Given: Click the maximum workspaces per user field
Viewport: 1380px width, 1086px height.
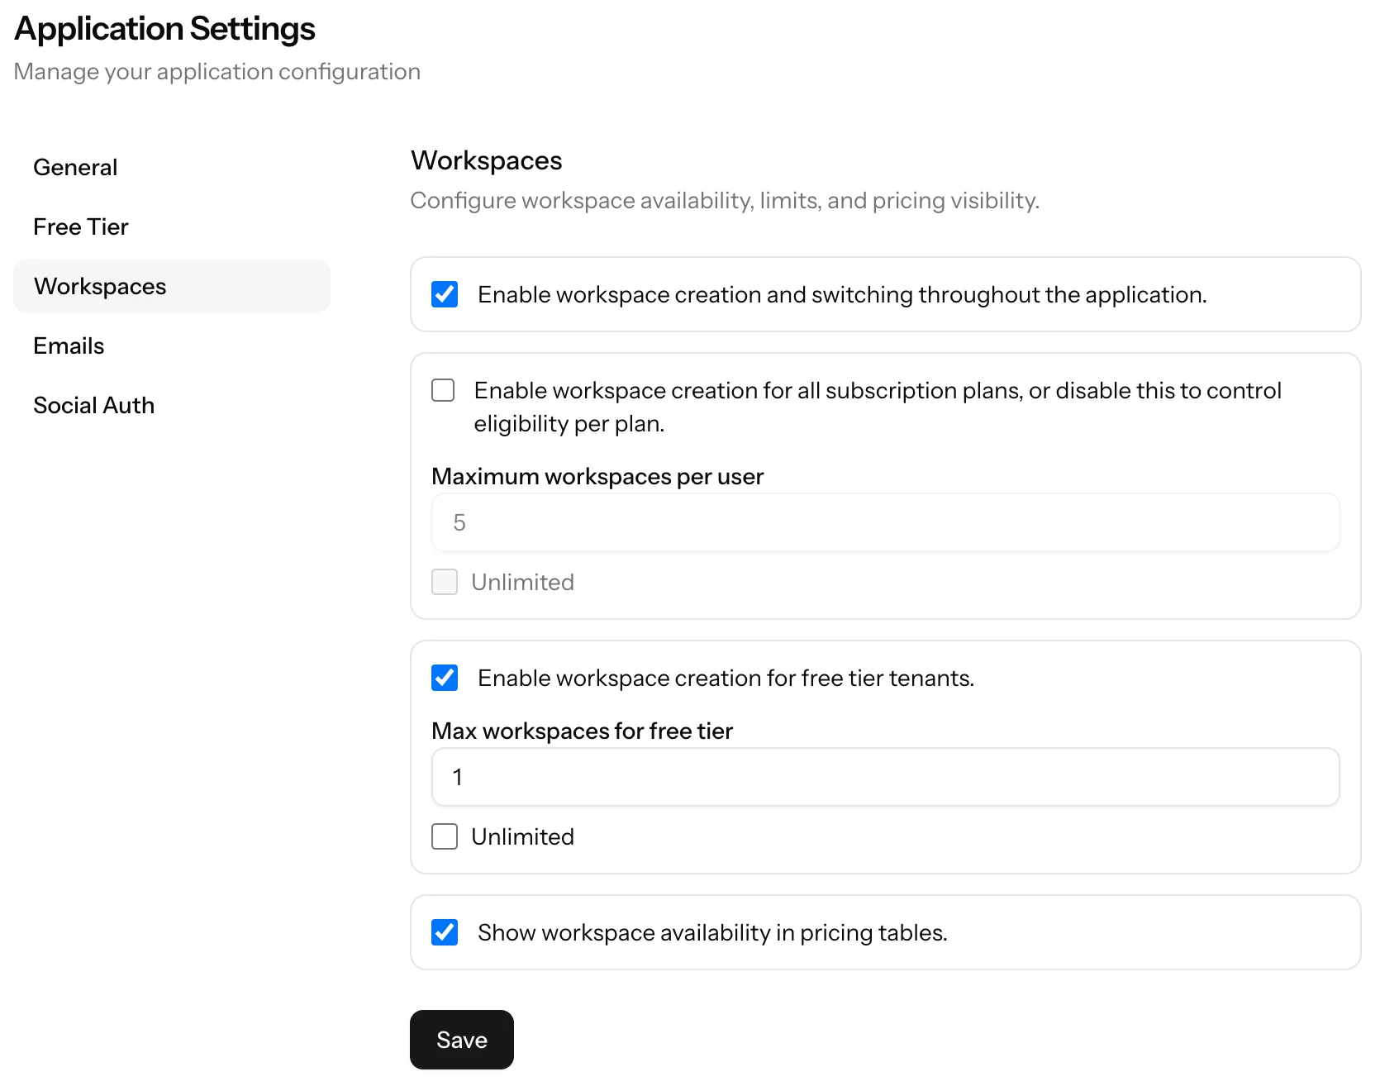Looking at the screenshot, I should pyautogui.click(x=884, y=522).
